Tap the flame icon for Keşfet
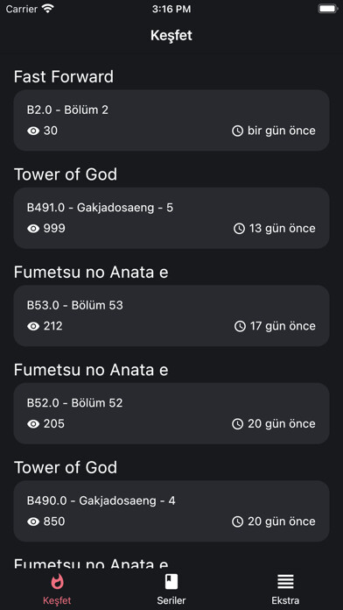 point(57,582)
